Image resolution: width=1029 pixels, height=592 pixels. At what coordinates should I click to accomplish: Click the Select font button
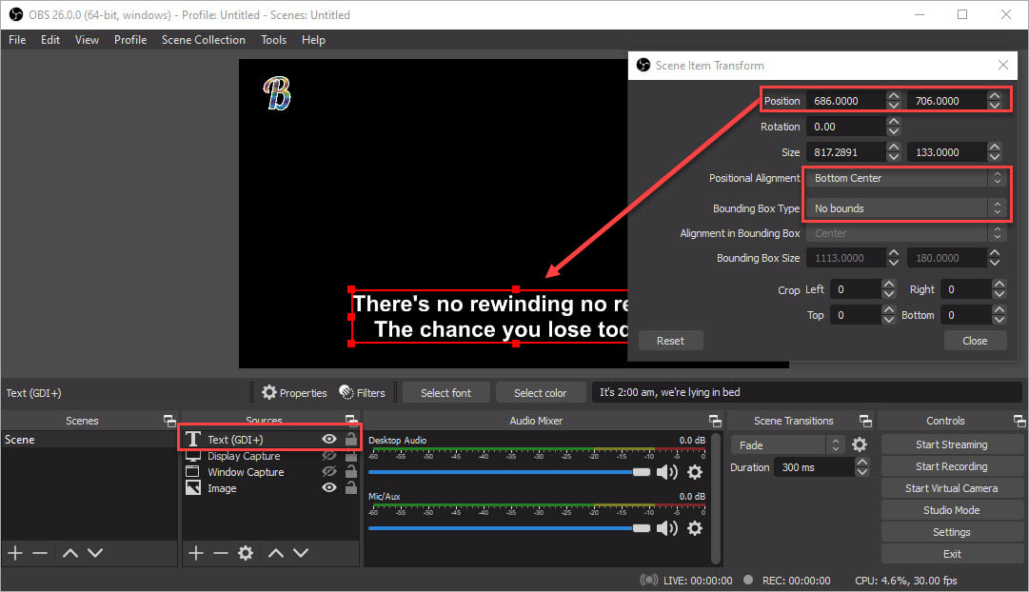pos(446,392)
